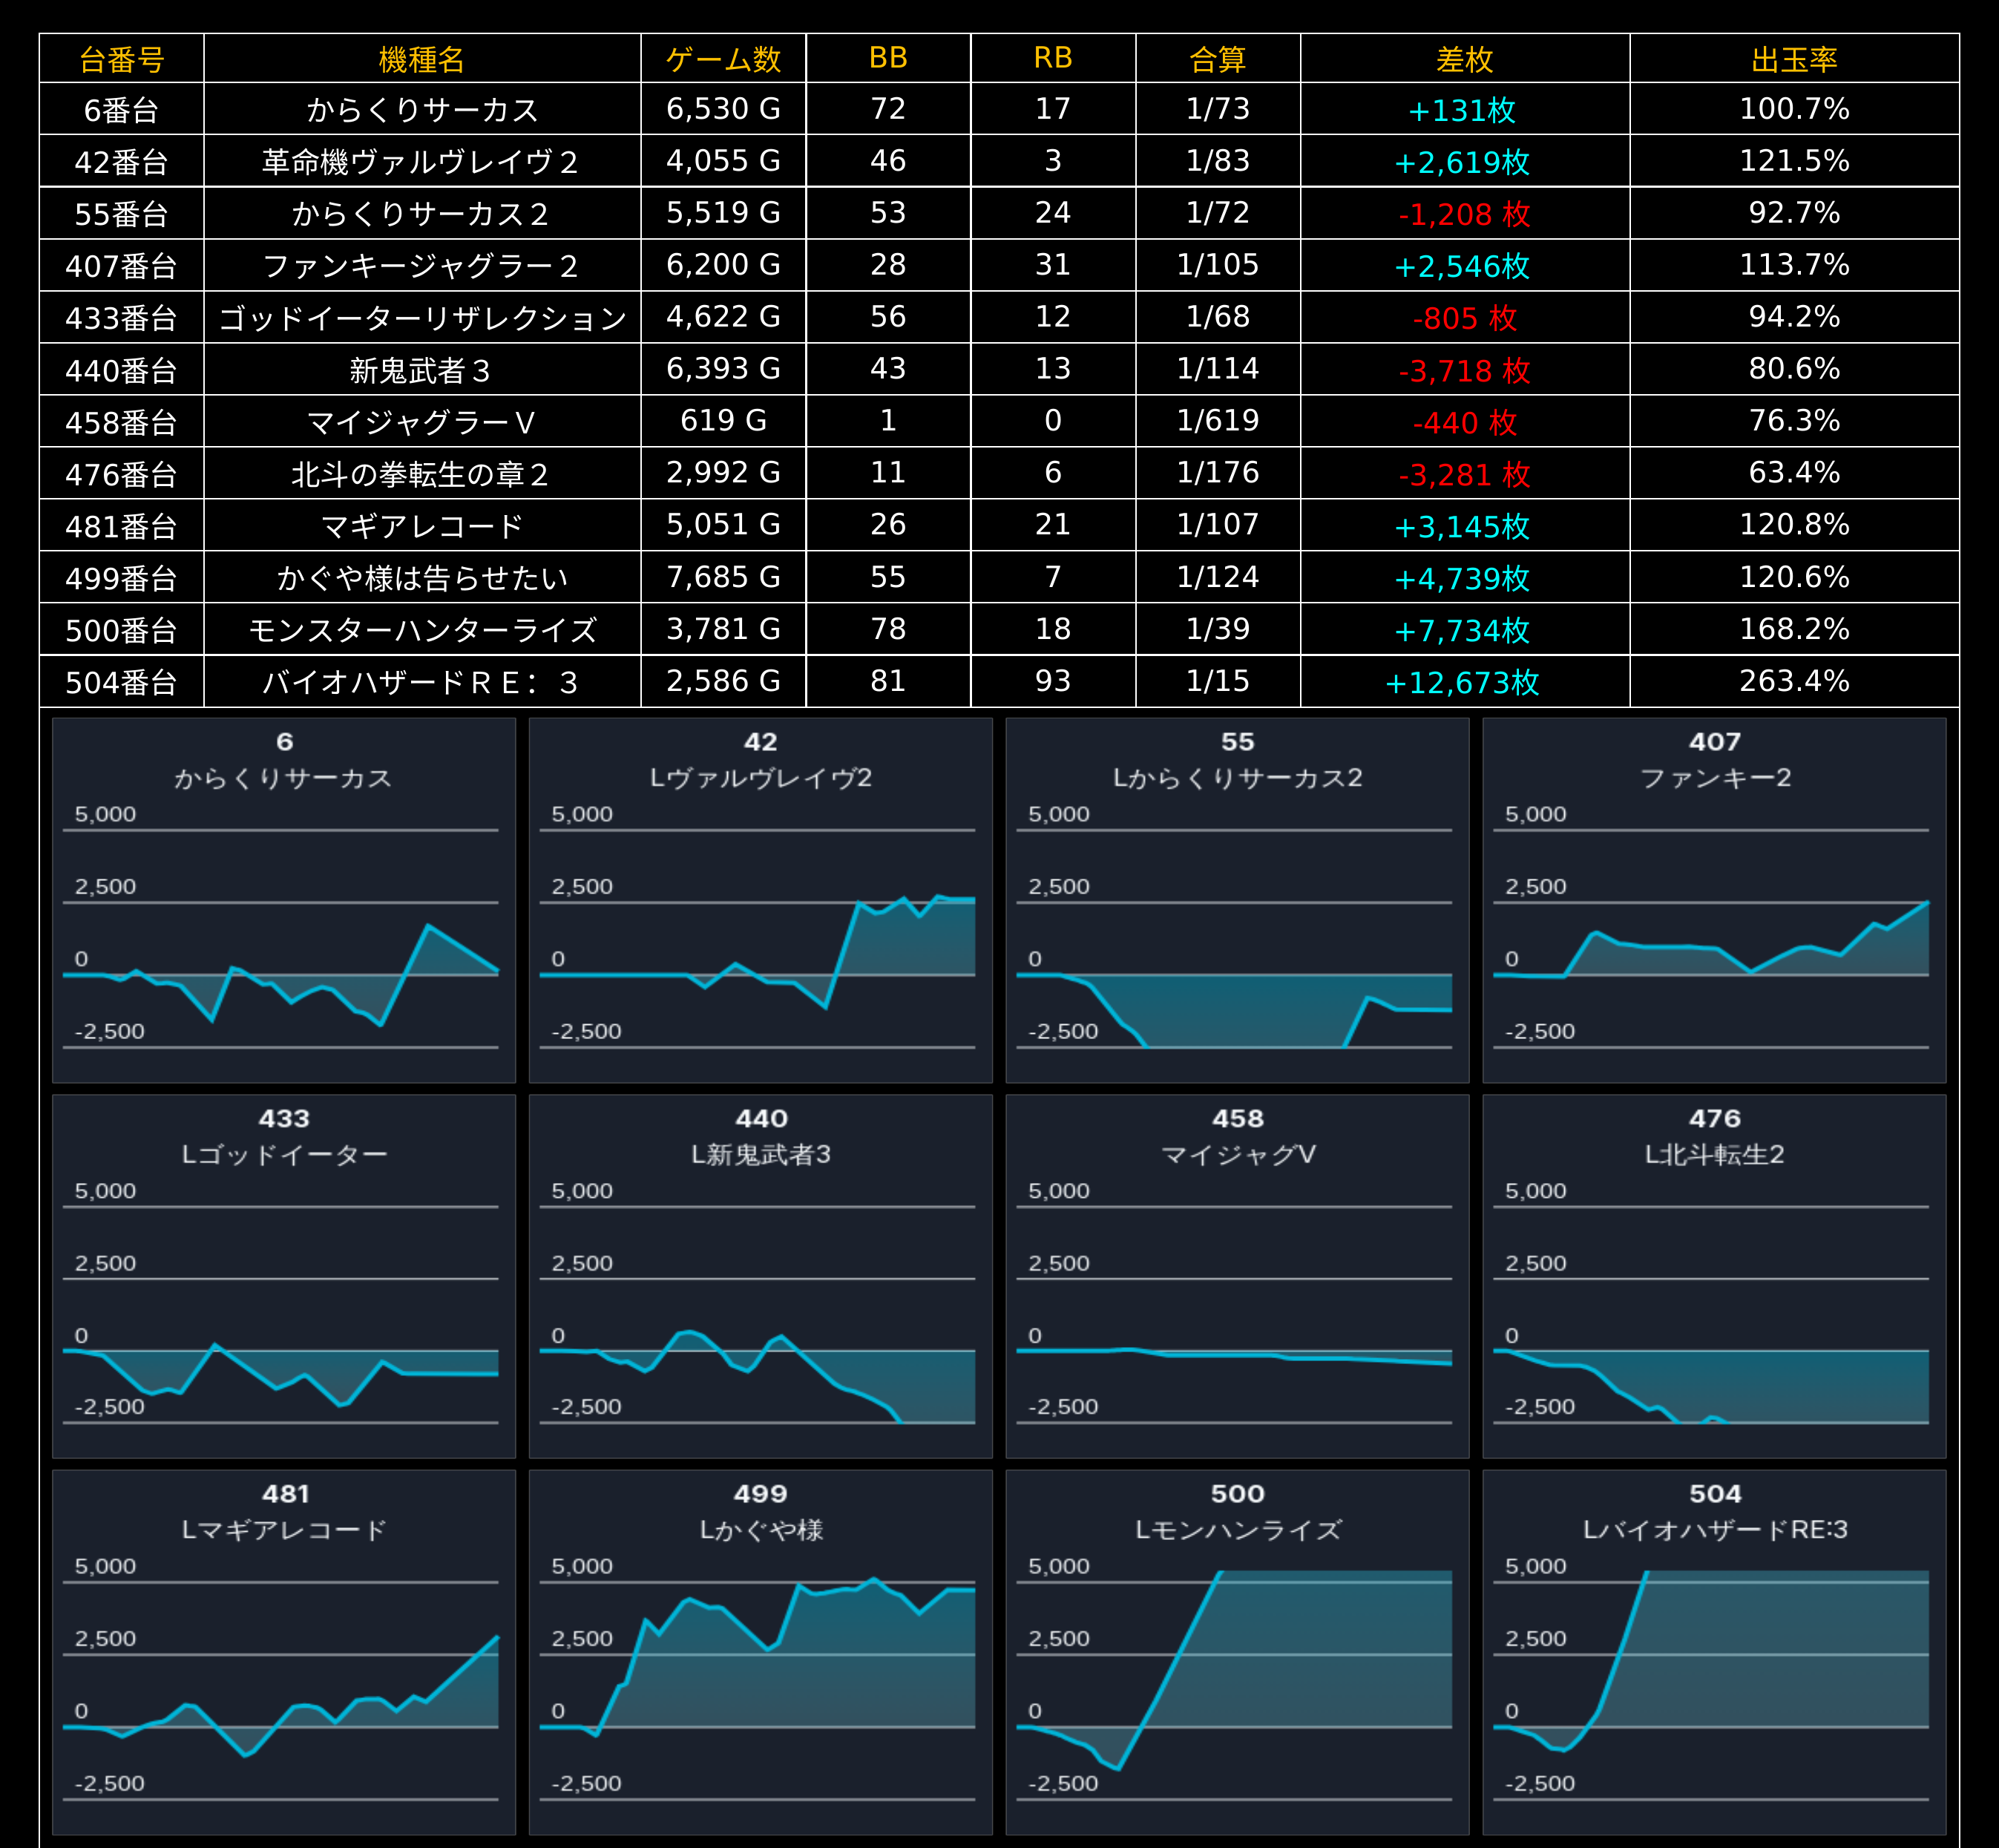Click the 263.4% payout rate
The image size is (1999, 1848).
[1795, 681]
